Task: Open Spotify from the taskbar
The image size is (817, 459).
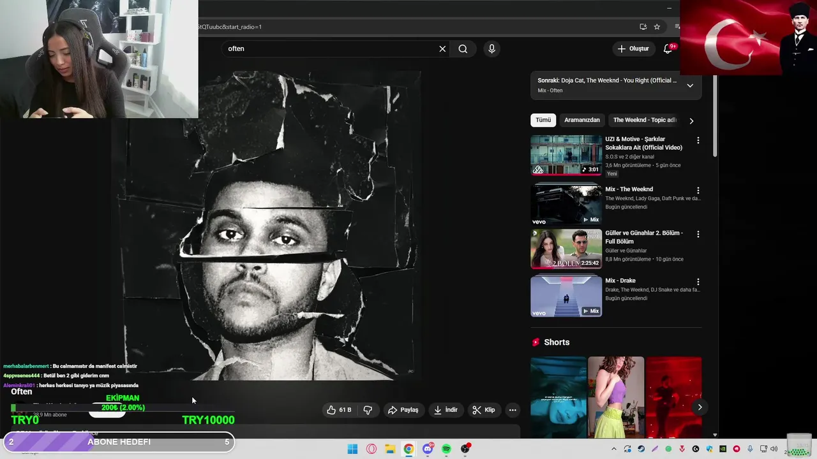Action: [x=446, y=449]
